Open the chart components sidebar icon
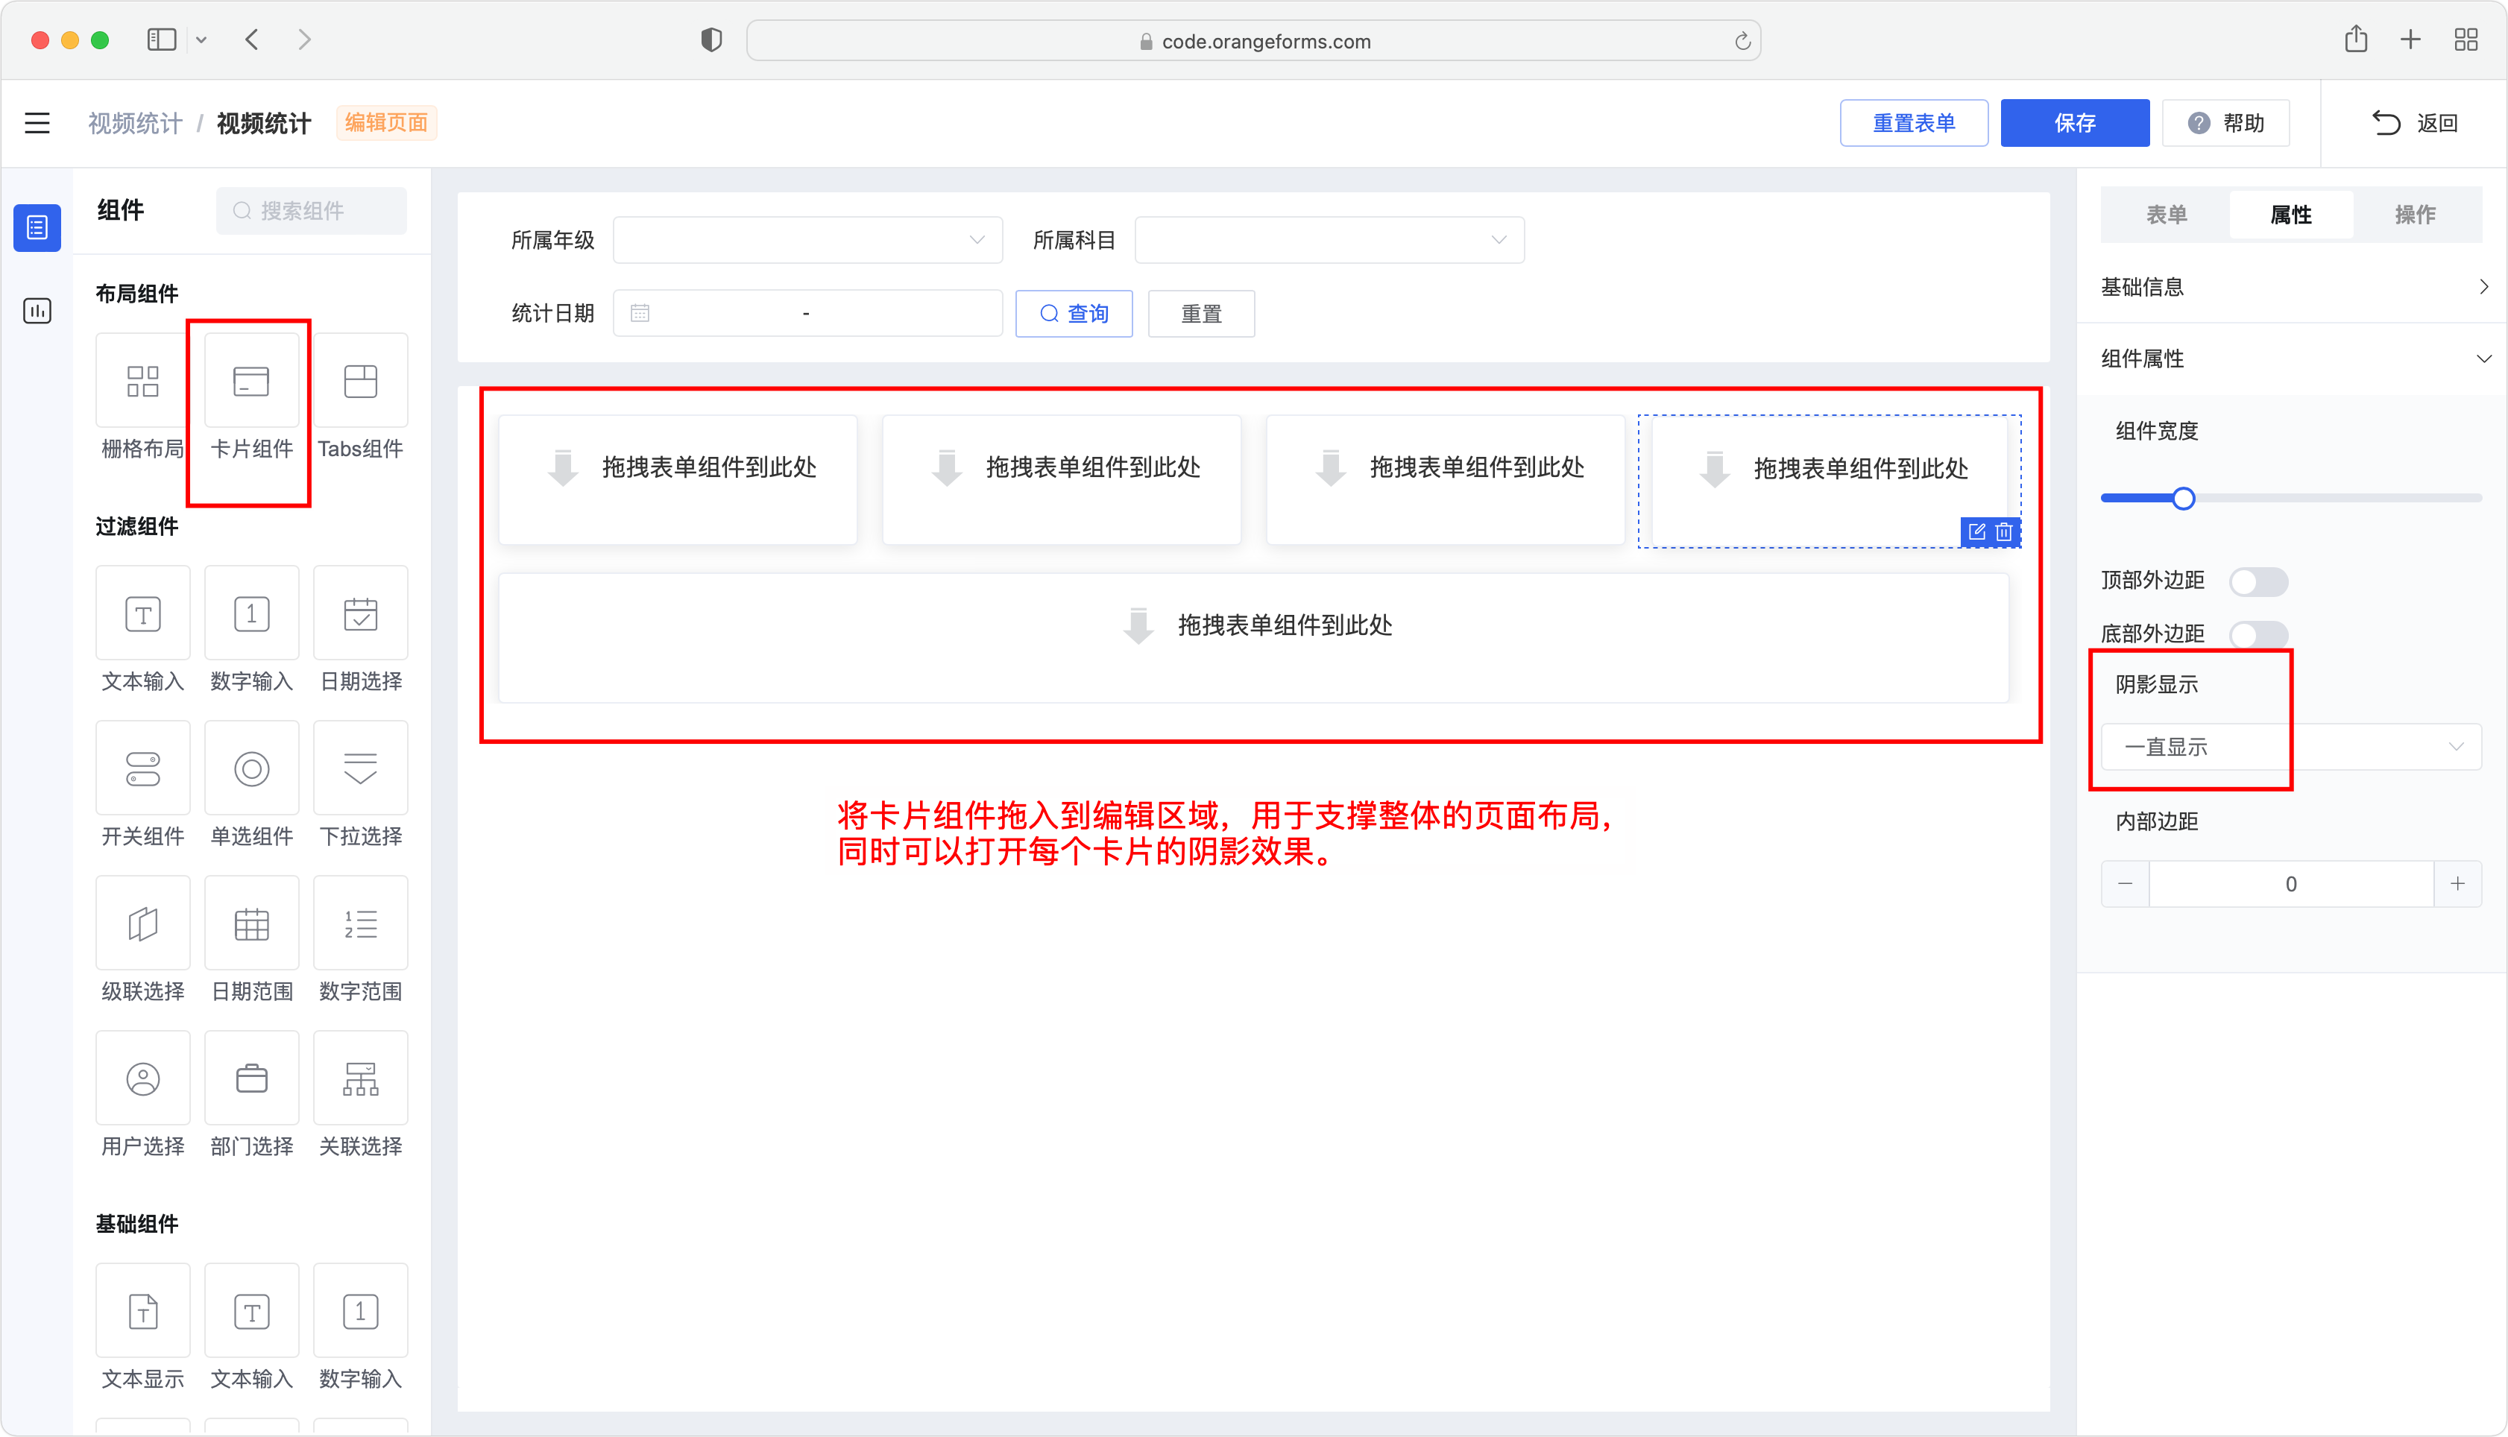 tap(37, 311)
